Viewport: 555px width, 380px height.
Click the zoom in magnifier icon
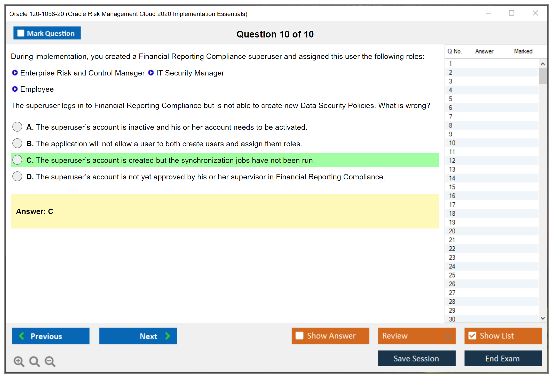click(19, 361)
